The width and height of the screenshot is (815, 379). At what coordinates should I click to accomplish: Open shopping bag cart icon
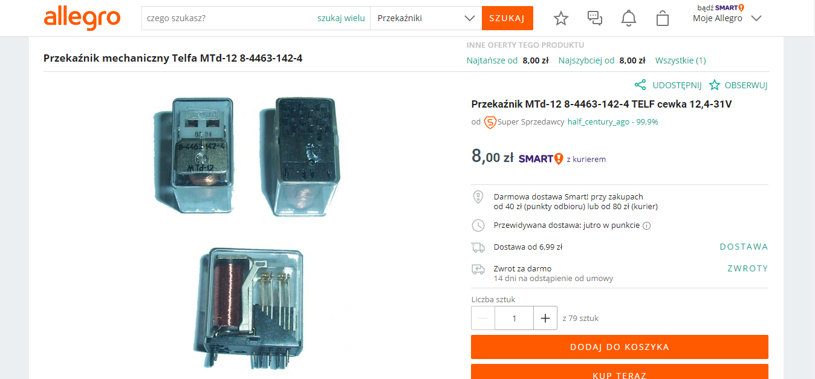click(x=663, y=18)
